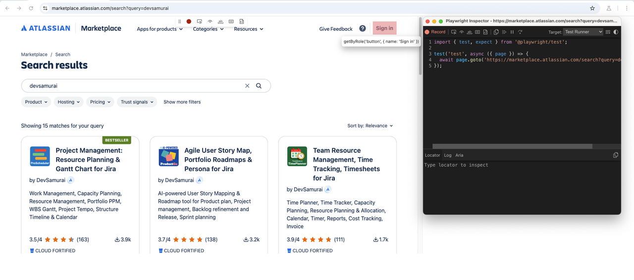Click the magnifying glass search icon
The image size is (634, 280).
coord(259,86)
